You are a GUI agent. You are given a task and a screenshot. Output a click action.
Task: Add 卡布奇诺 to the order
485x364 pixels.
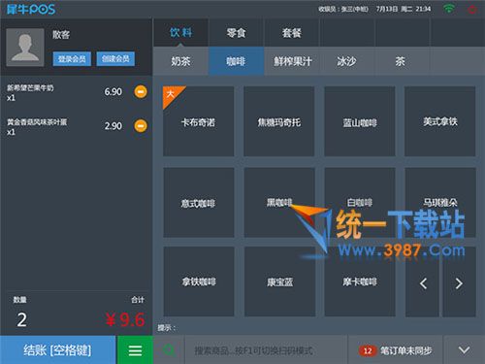point(199,121)
